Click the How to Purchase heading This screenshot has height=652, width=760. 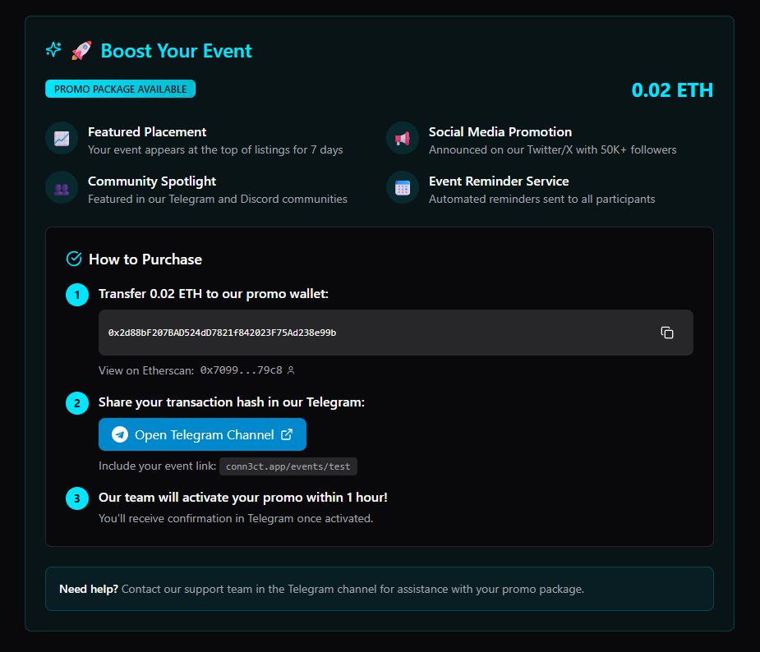point(145,259)
